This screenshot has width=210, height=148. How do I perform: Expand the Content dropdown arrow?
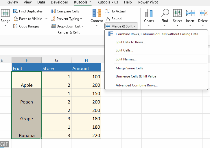pyautogui.click(x=97, y=25)
